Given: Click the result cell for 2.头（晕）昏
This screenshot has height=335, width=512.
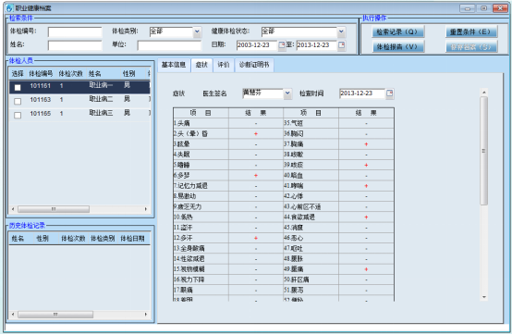Looking at the screenshot, I should tap(256, 133).
